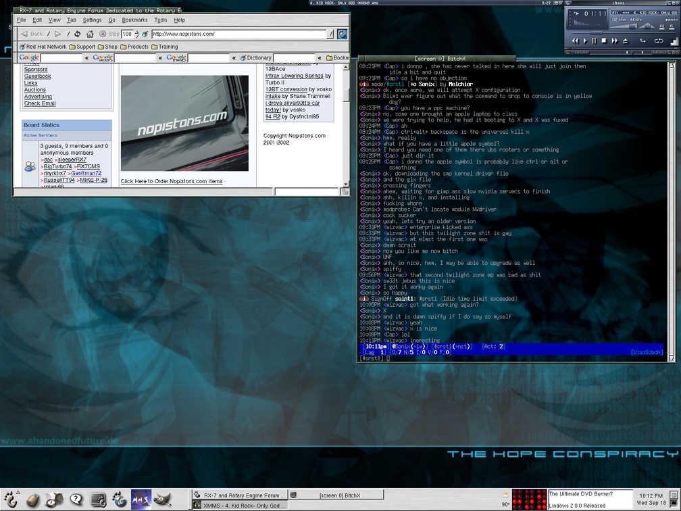Open the URL history dropdown arrow
681x511 pixels.
[x=330, y=34]
